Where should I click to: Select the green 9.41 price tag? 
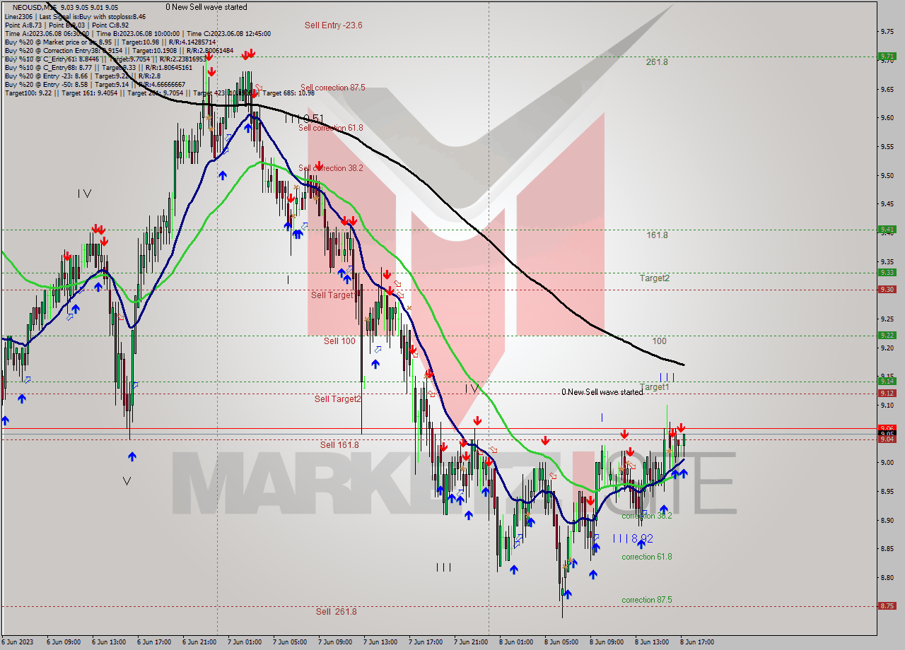point(887,229)
